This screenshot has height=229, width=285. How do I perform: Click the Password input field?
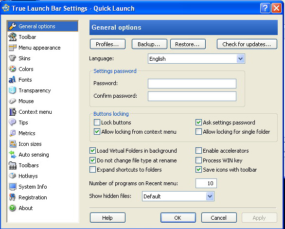click(x=192, y=84)
